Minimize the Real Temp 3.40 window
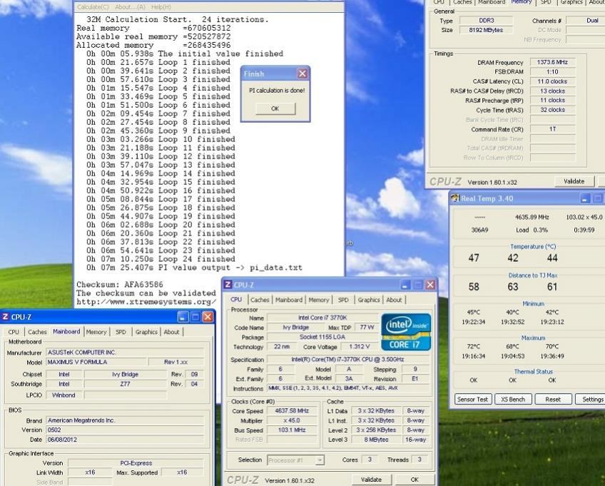The height and width of the screenshot is (486, 605). pyautogui.click(x=585, y=198)
